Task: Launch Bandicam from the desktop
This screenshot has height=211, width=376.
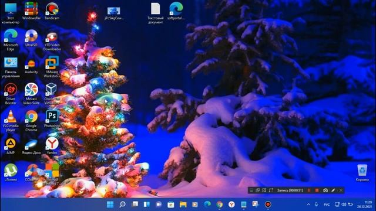Action: (x=52, y=11)
